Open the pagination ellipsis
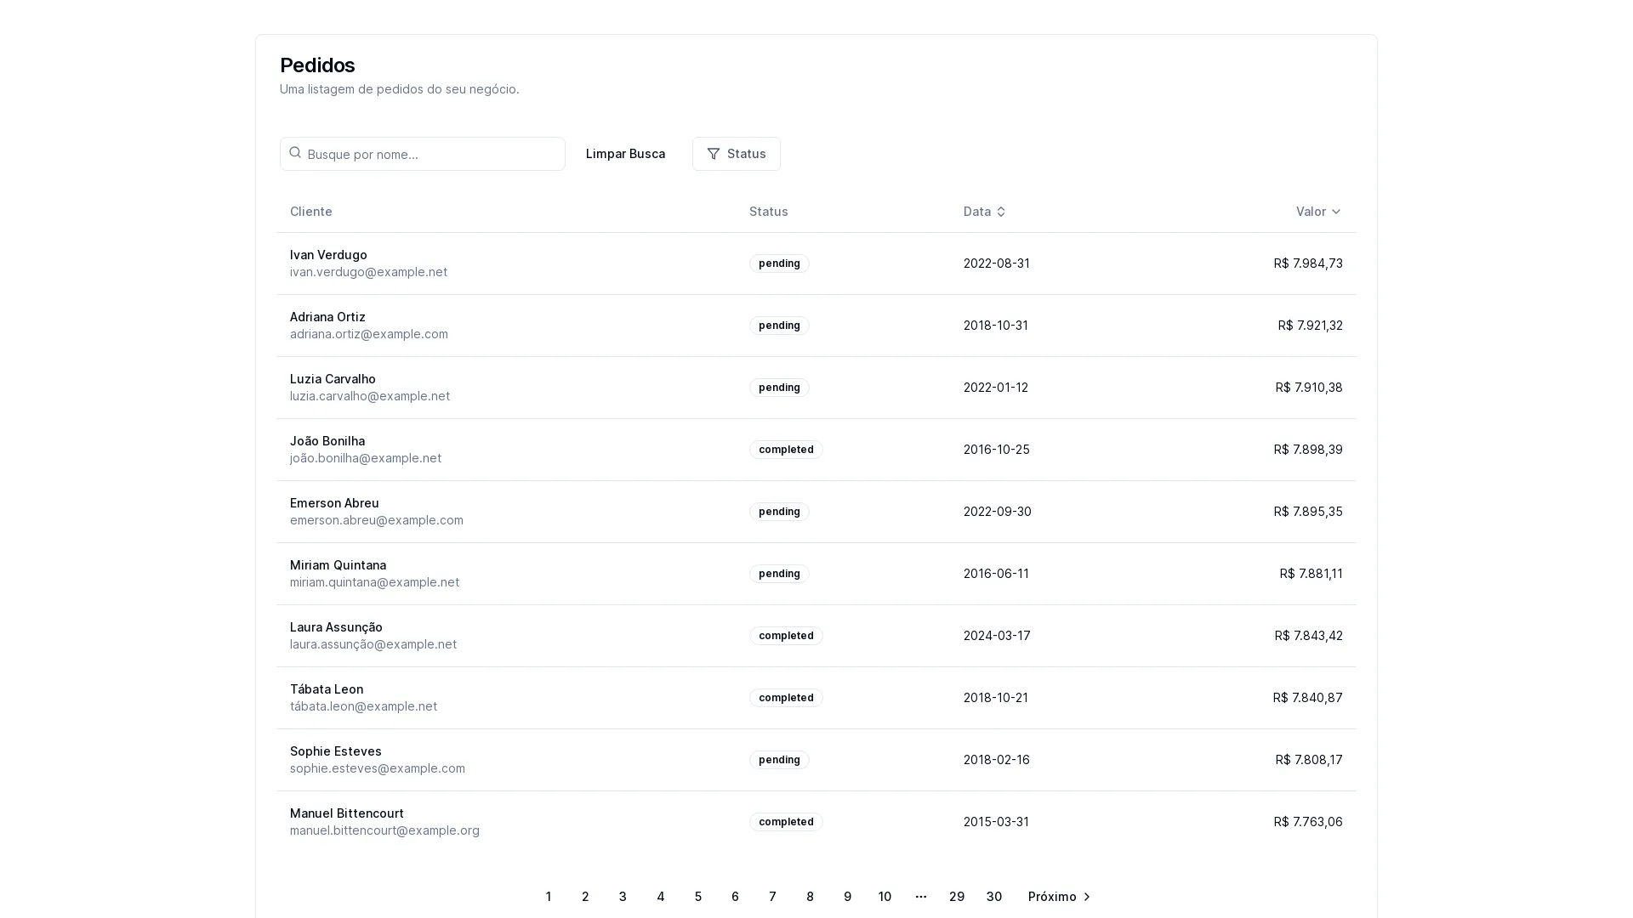The height and width of the screenshot is (918, 1633). pos(920,896)
